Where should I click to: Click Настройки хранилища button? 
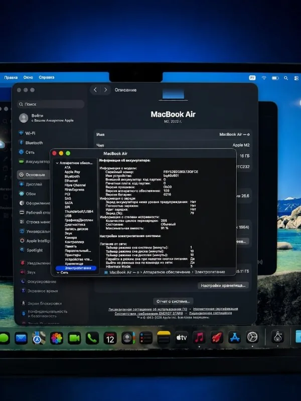click(223, 285)
